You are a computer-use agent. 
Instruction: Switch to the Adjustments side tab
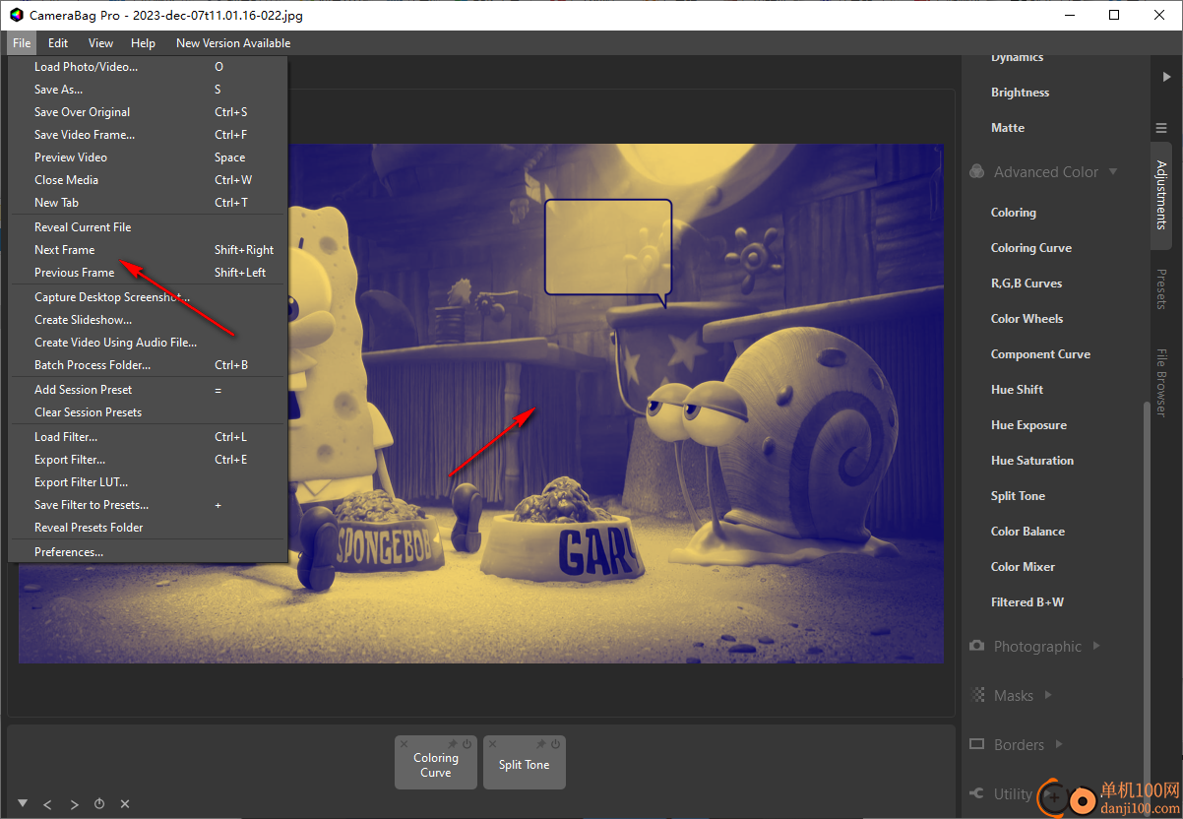(1161, 195)
